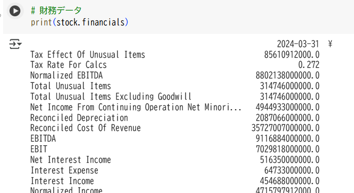Select the Reconciled Depreciation label

79,118
